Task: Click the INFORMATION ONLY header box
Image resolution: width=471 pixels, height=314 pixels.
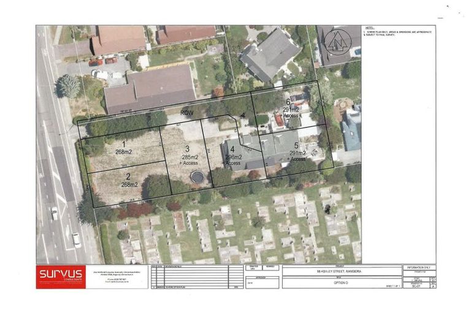Action: click(419, 269)
